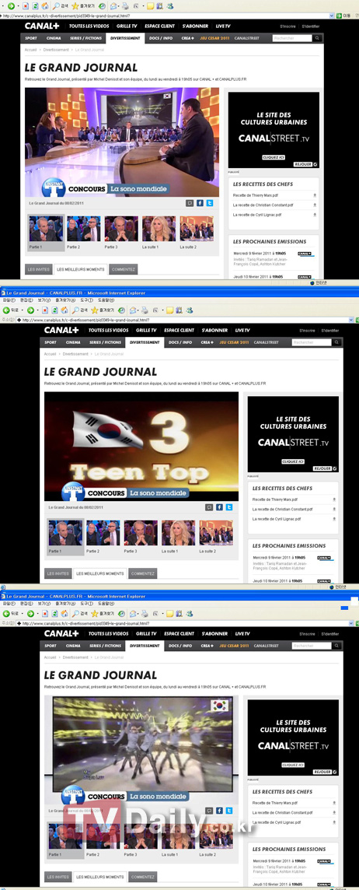The width and height of the screenshot is (359, 890).
Task: Click the comment bubble icon under the studio-scene video
Action: tap(190, 202)
